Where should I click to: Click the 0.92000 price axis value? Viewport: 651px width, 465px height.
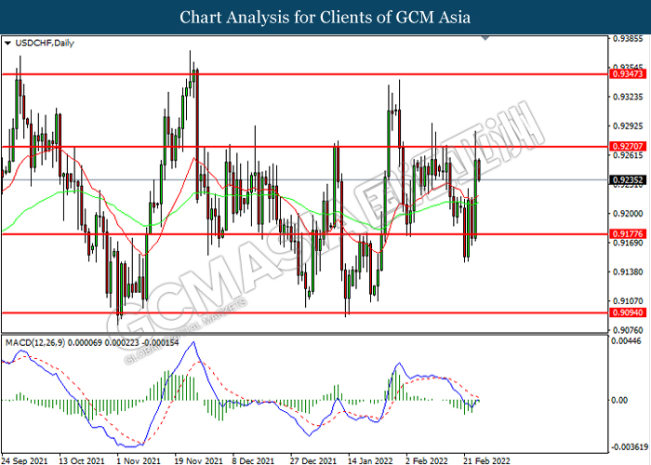tap(628, 213)
